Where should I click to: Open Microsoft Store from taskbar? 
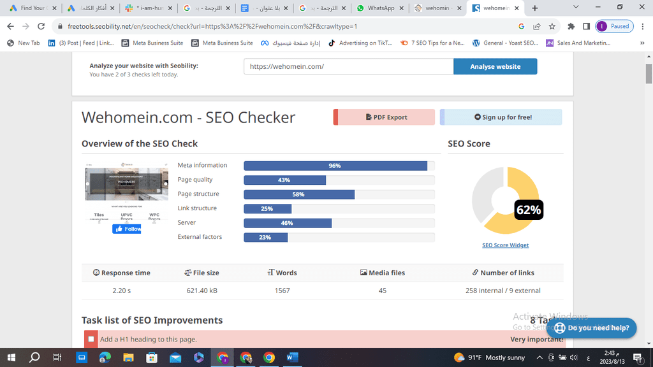pos(152,357)
